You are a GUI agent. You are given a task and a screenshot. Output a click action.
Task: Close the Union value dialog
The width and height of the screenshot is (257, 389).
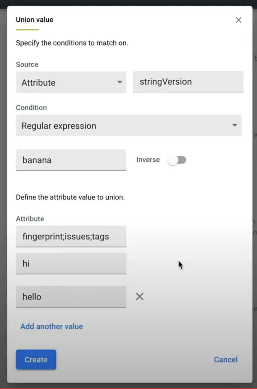coord(238,20)
